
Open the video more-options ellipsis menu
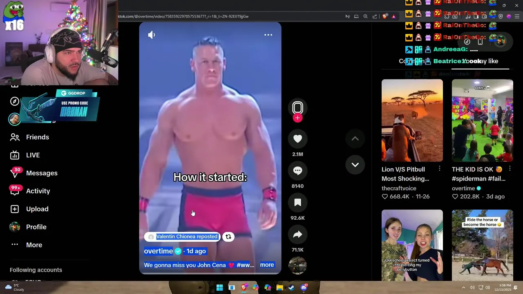click(x=268, y=35)
